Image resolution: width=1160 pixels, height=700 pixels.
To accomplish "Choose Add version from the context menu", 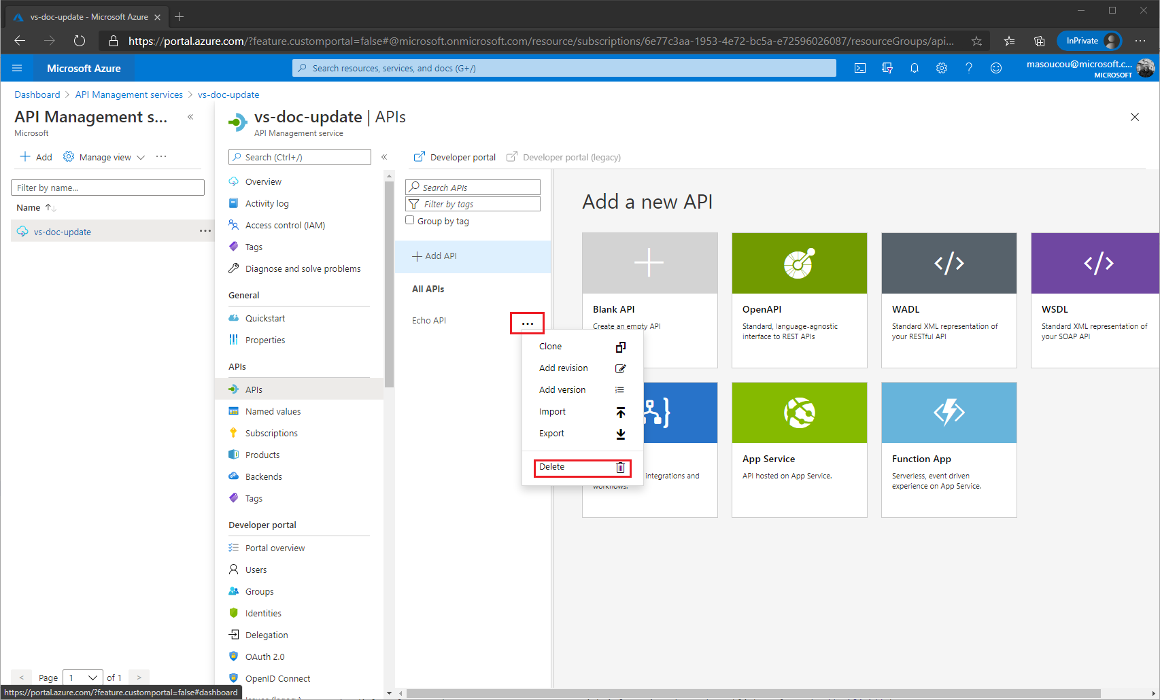I will pos(582,390).
